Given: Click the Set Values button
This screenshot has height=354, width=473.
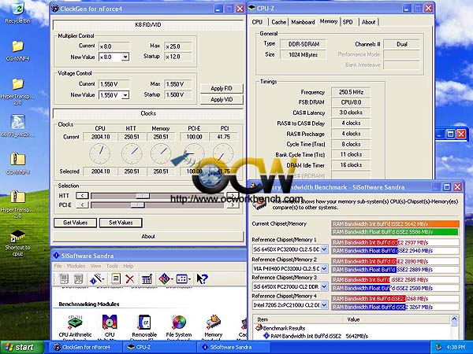Looking at the screenshot, I should click(x=121, y=223).
